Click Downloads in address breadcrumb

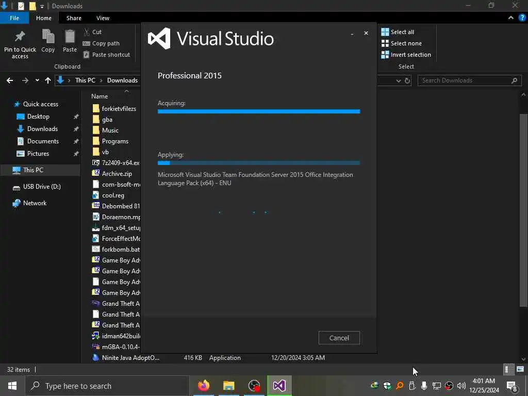pos(122,80)
